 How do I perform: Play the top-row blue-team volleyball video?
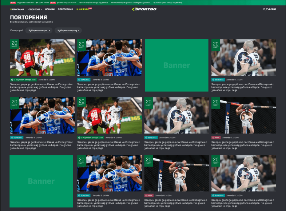click(x=110, y=59)
